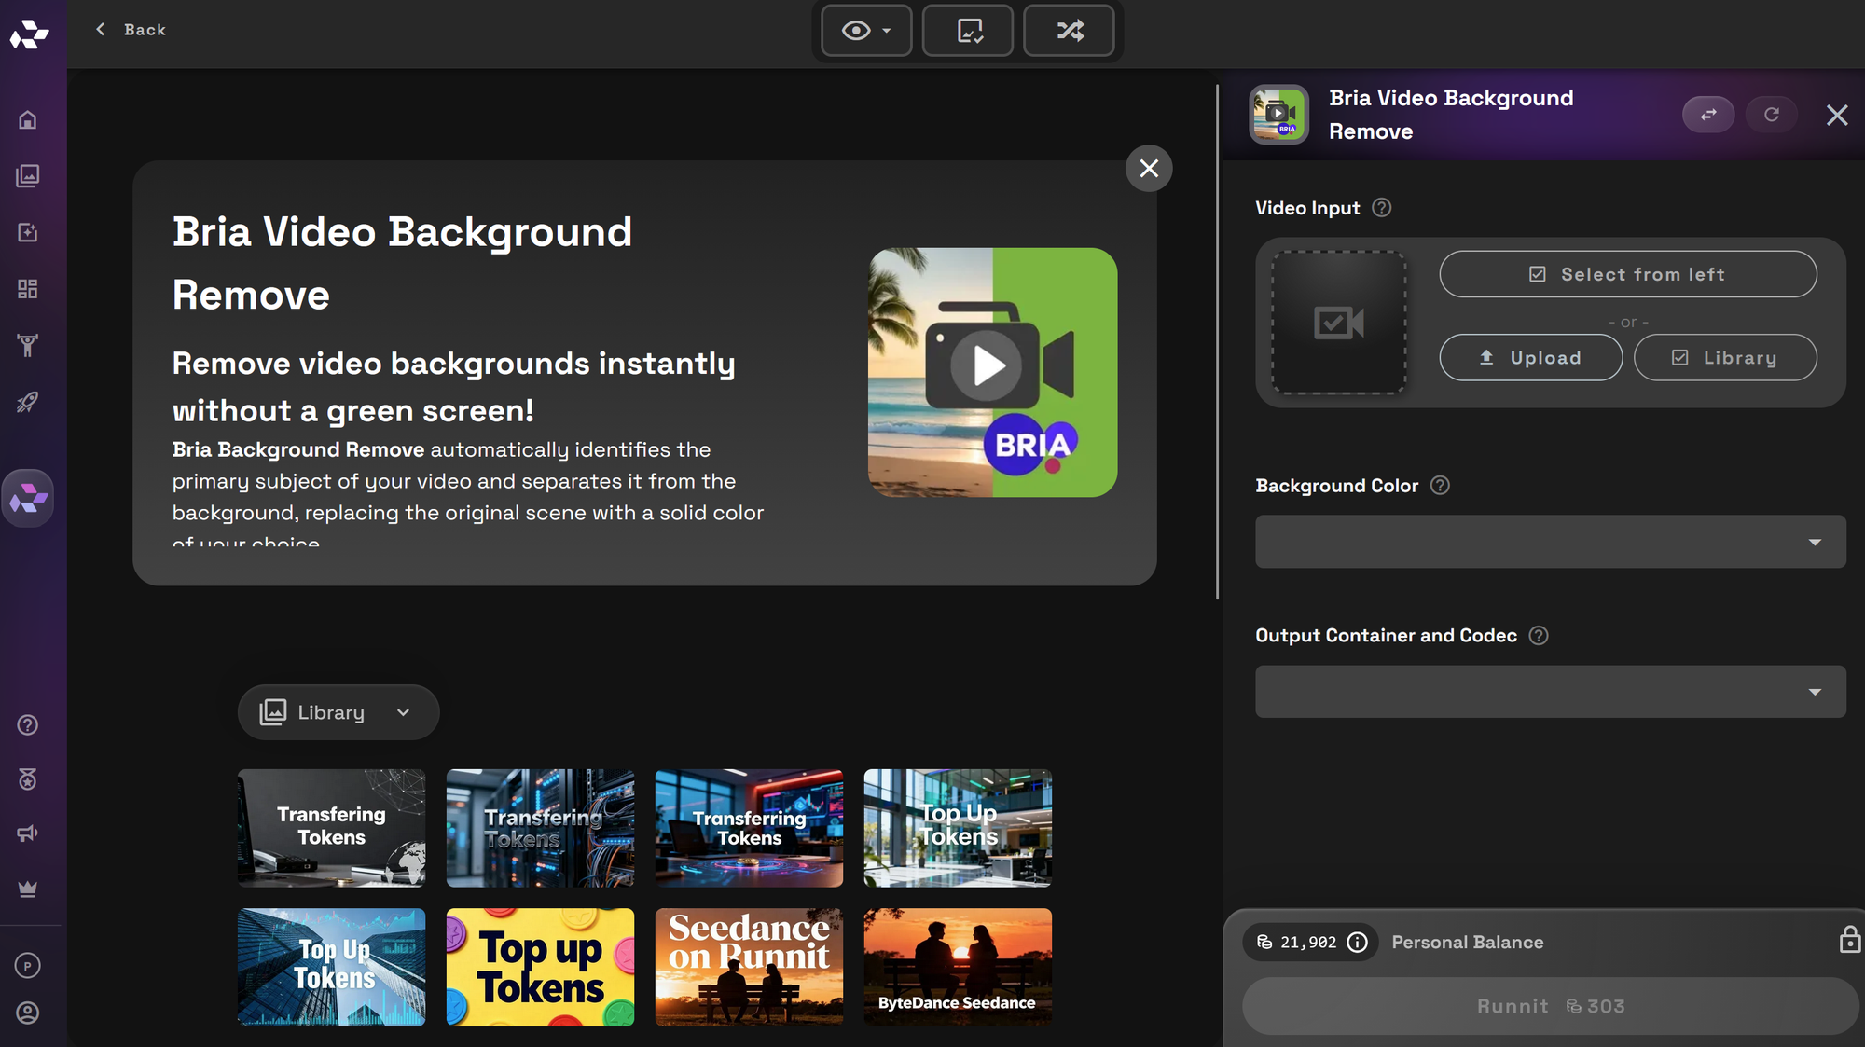Go Back using the top link
This screenshot has width=1865, height=1047.
(x=131, y=30)
